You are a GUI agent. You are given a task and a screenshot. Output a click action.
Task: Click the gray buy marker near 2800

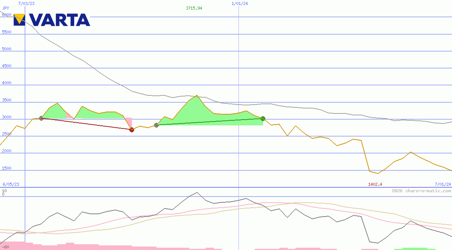(x=156, y=125)
